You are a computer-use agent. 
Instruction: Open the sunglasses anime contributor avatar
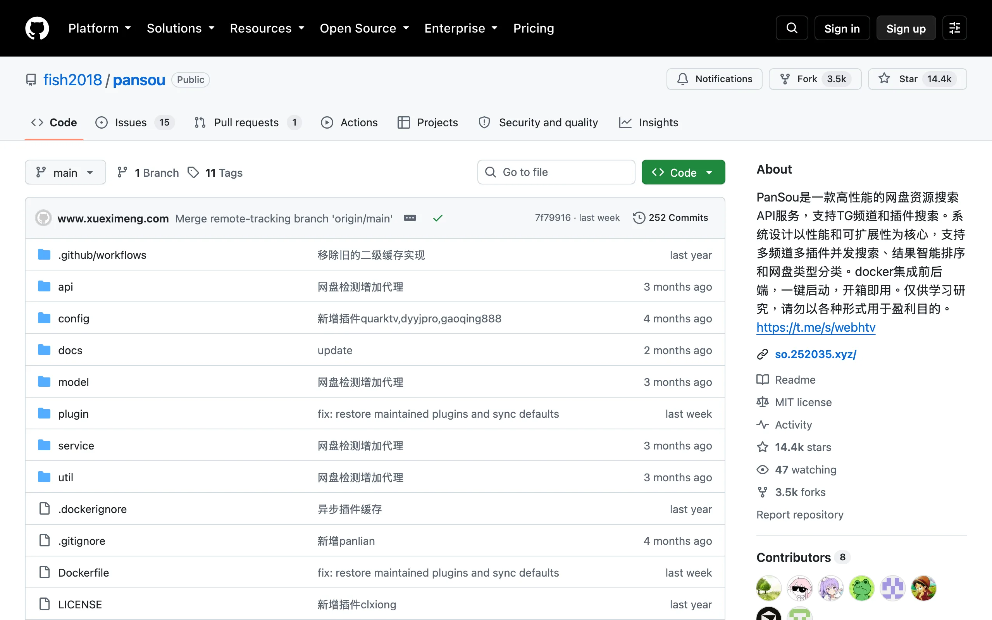pos(800,588)
